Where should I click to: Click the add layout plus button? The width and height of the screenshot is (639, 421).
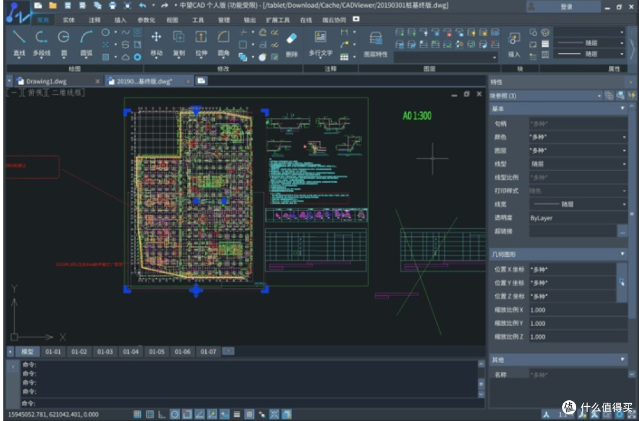tap(228, 351)
